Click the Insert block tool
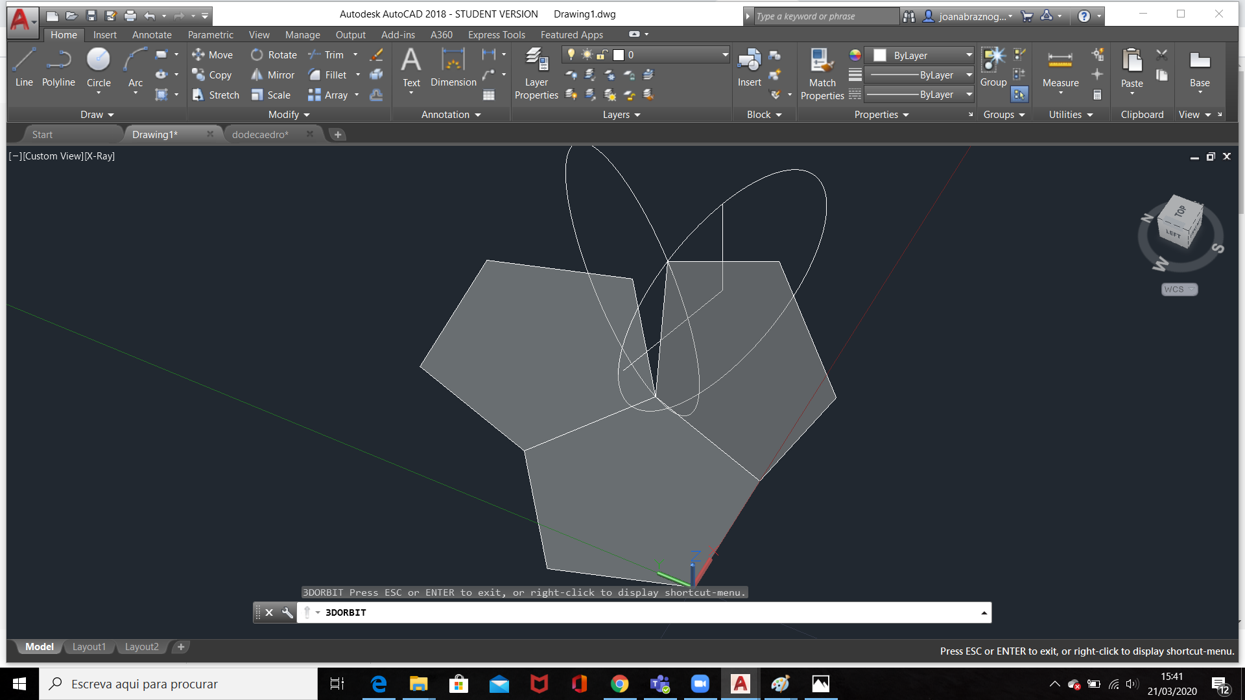Screen dimensions: 1245x700 (749, 67)
